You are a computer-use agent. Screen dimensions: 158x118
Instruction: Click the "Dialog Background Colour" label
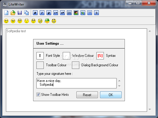100,65
